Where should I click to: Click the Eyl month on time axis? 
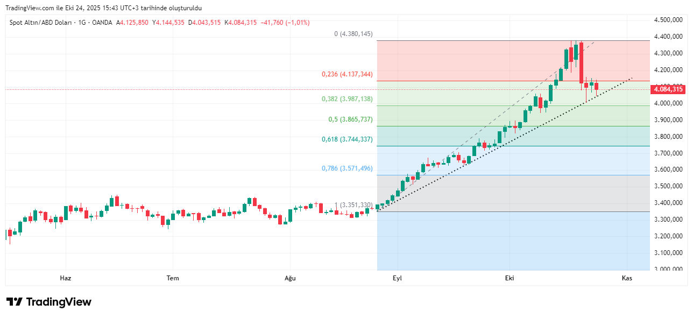pyautogui.click(x=397, y=278)
